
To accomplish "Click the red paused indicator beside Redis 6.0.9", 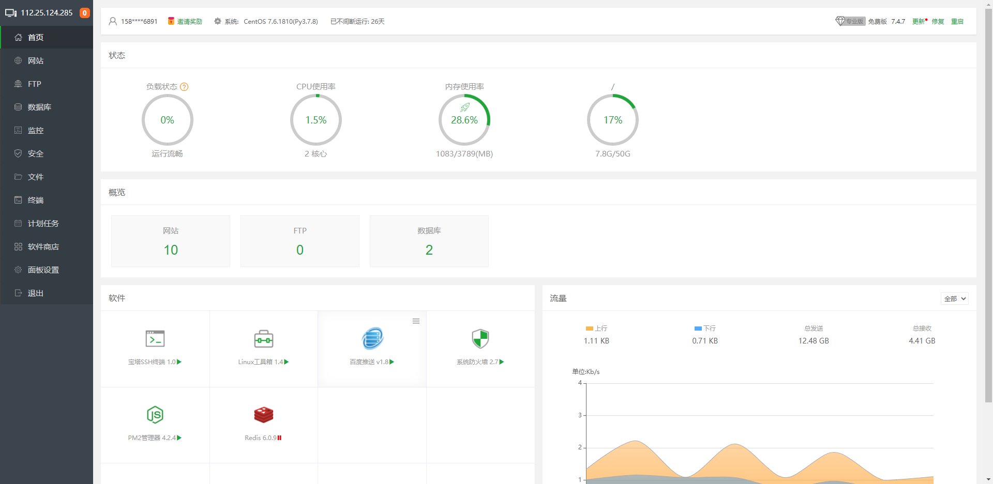I will click(x=279, y=438).
